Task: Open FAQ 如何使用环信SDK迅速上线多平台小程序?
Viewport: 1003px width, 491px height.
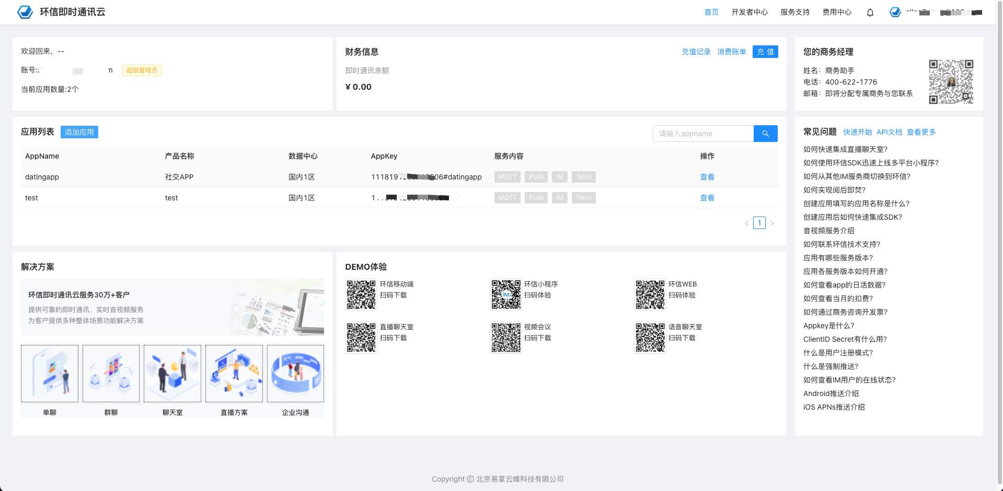Action: (x=871, y=163)
